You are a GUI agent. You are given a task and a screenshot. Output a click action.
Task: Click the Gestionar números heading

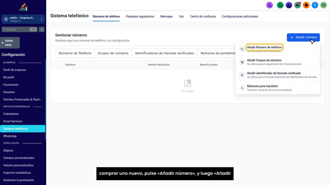71,35
